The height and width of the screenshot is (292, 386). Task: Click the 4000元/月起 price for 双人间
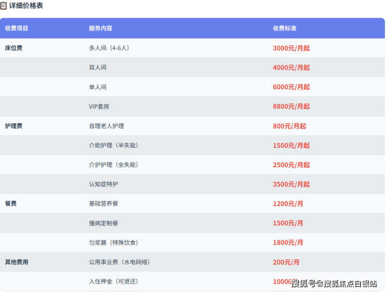[291, 67]
